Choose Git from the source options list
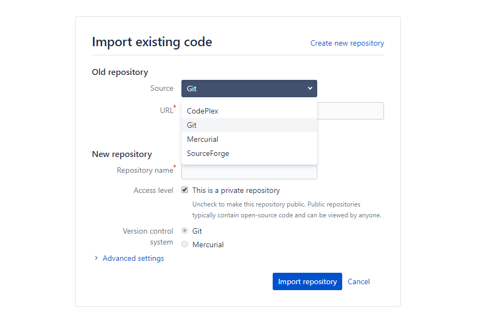Viewport: 478px width, 326px height. click(x=192, y=125)
